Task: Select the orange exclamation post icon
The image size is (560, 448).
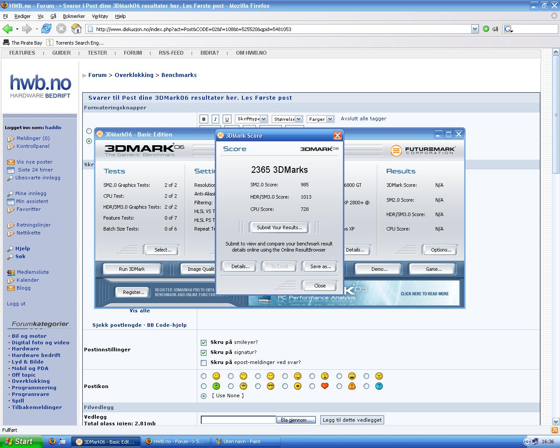Action: tap(352, 386)
